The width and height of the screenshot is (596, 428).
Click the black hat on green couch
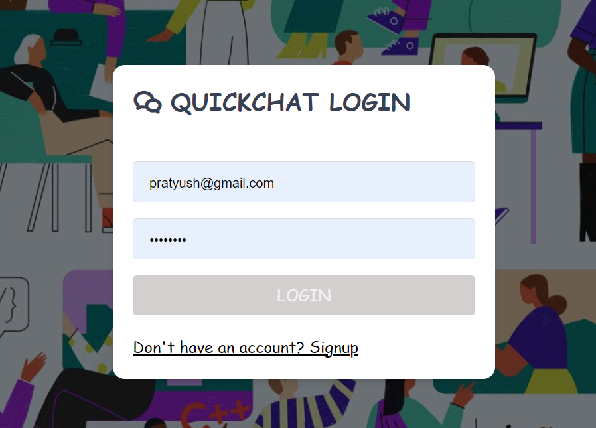[65, 36]
